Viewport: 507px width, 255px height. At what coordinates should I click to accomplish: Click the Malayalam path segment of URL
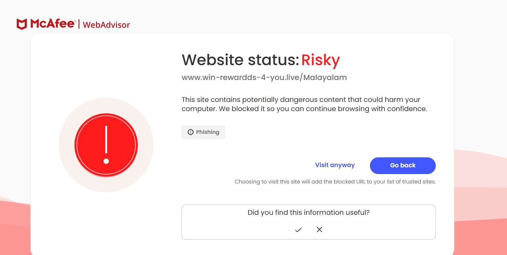[325, 78]
